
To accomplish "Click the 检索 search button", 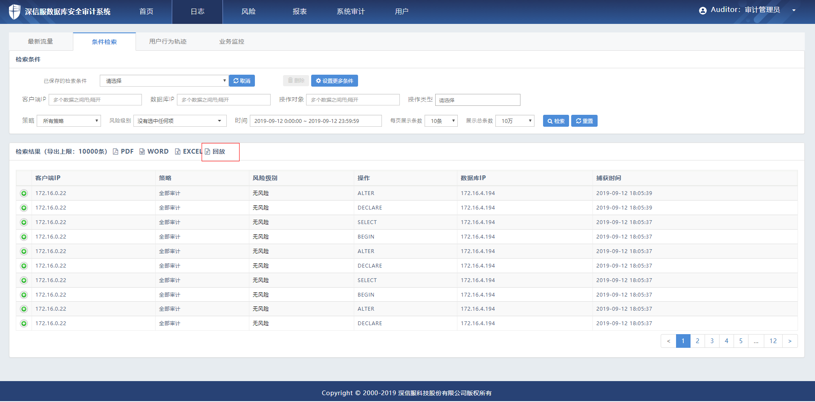I will point(555,121).
